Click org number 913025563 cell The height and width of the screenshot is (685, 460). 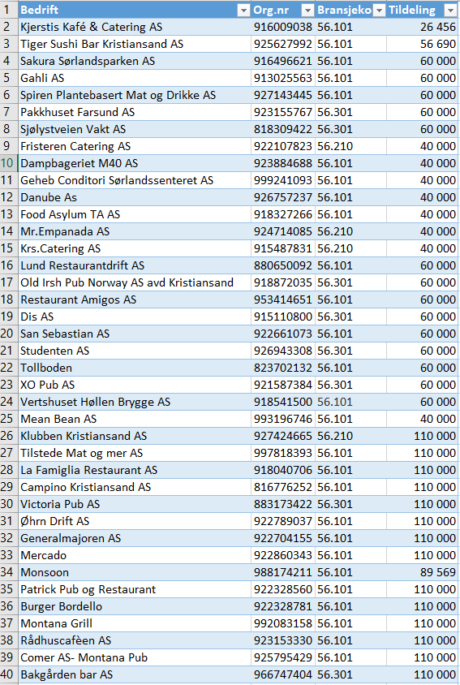283,78
